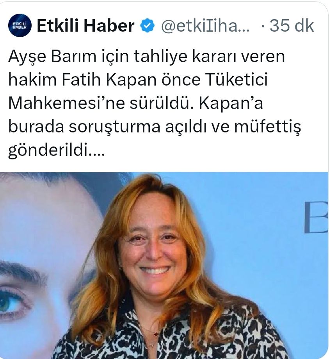This screenshot has width=329, height=359.
Task: Tap the letter B on the blue backdrop
Action: pyautogui.click(x=316, y=218)
